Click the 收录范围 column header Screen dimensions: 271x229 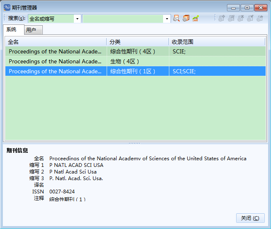pyautogui.click(x=217, y=42)
